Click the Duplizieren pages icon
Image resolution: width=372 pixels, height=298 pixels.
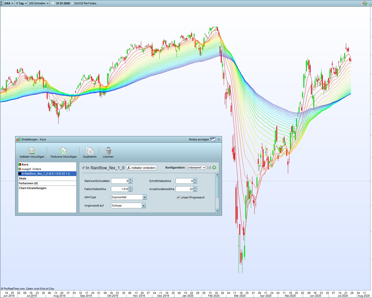tap(90, 151)
